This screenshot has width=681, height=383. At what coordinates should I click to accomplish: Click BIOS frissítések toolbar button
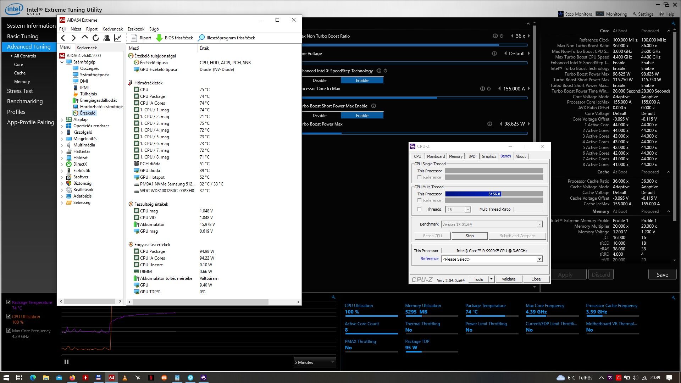click(x=175, y=38)
